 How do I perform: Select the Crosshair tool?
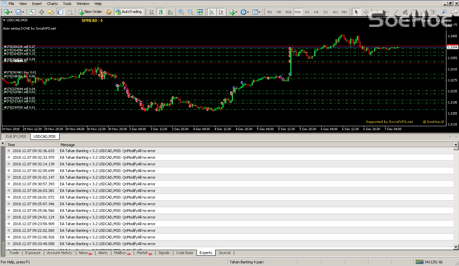click(366, 12)
